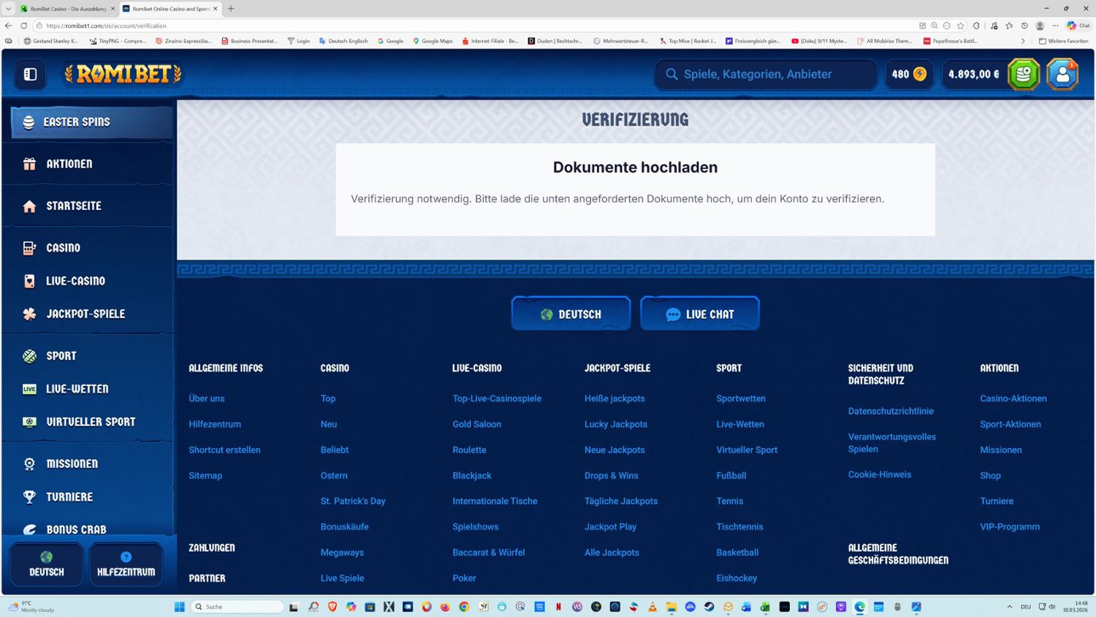Open the Startseite home icon entry

click(x=73, y=206)
